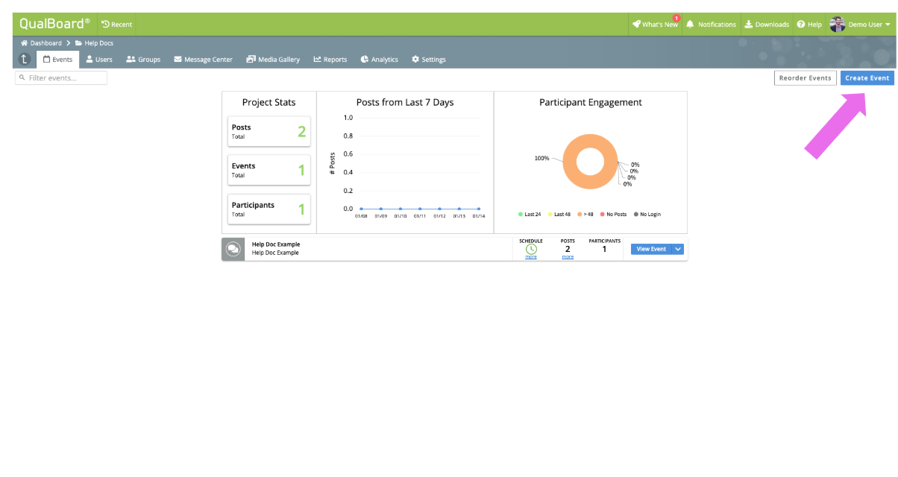898x477 pixels.
Task: Click the Filter events search field
Action: click(x=61, y=78)
